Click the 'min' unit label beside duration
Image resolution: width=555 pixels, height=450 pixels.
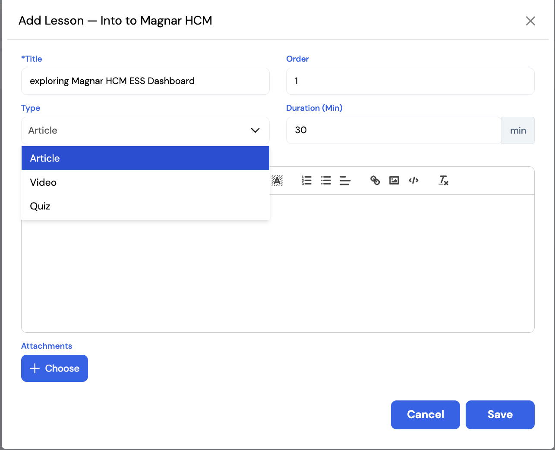tap(518, 130)
